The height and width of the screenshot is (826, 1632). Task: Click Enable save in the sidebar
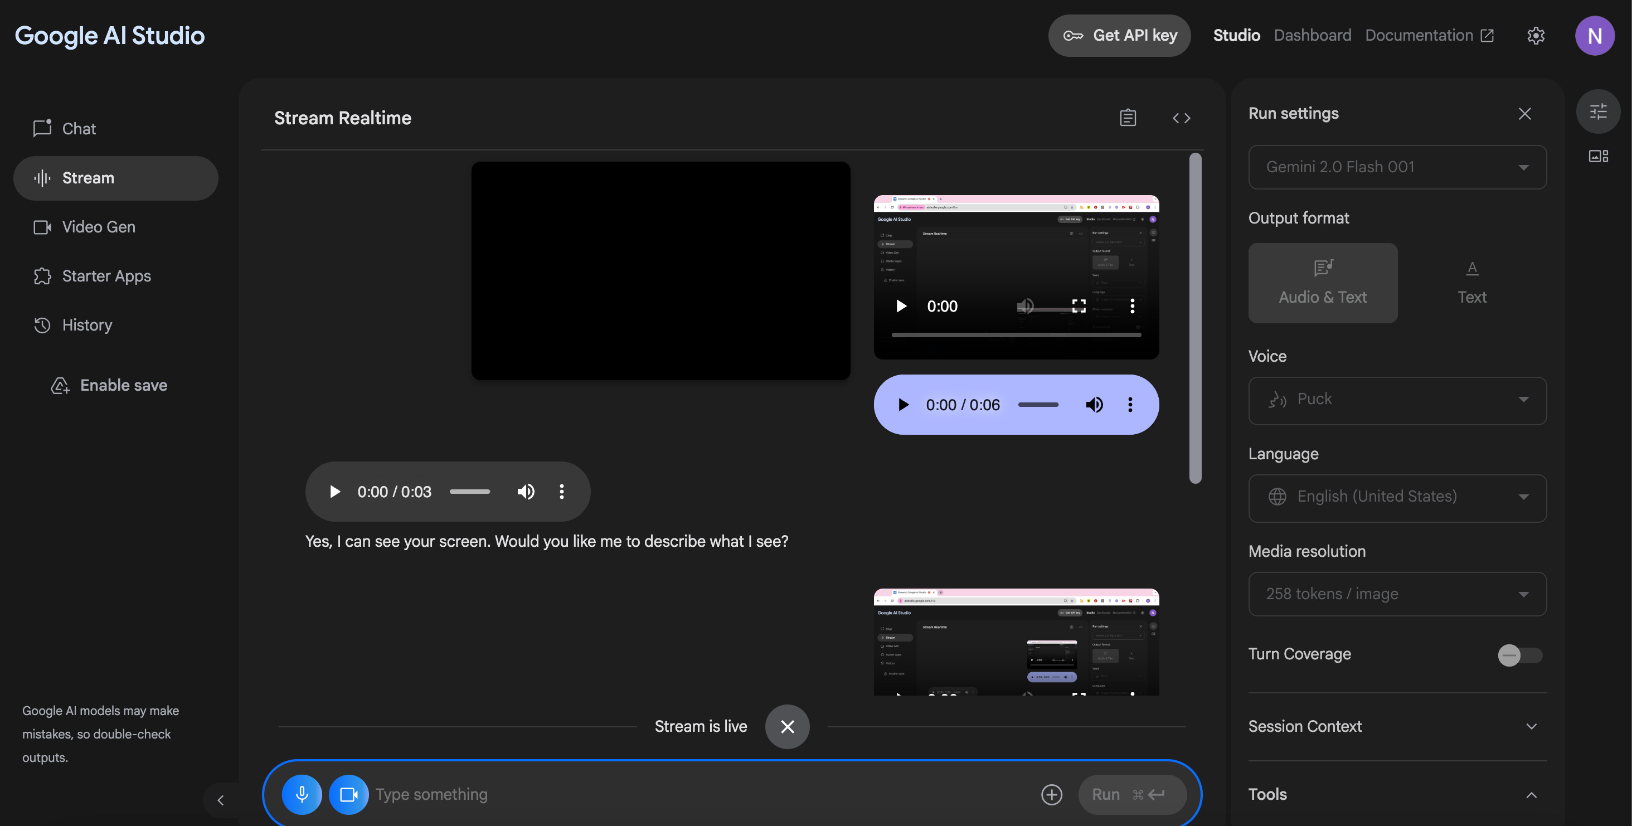click(x=123, y=385)
